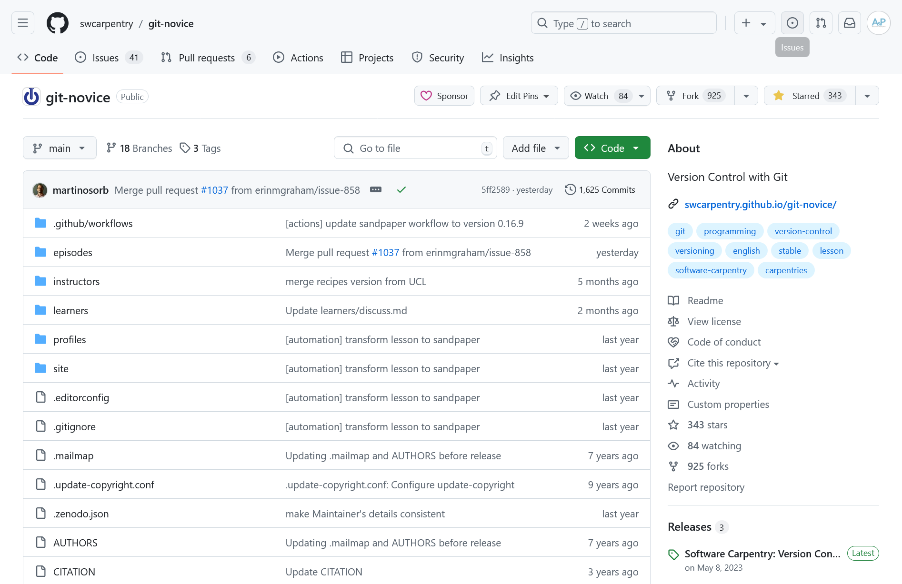Open the main branch selector dropdown
This screenshot has width=902, height=584.
[x=60, y=148]
